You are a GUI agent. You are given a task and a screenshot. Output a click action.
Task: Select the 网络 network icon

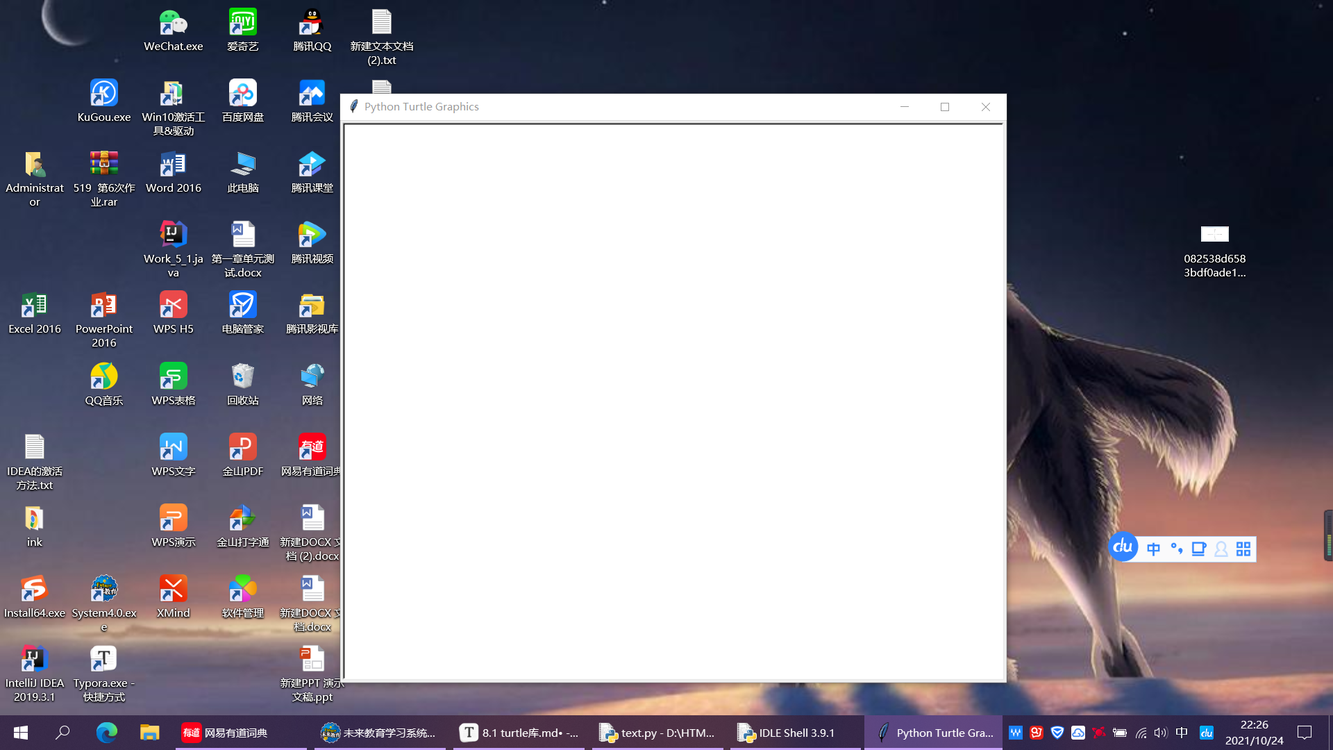pyautogui.click(x=312, y=385)
